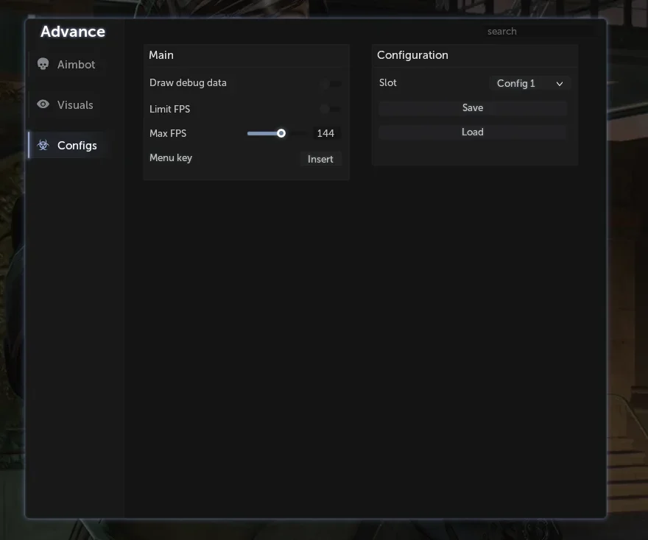Click the Configuration panel heading
The height and width of the screenshot is (540, 648).
pyautogui.click(x=412, y=55)
